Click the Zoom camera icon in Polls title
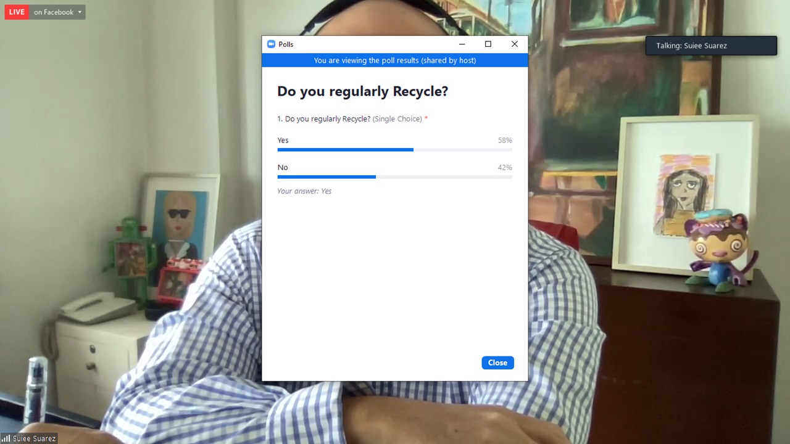790x444 pixels. point(270,44)
